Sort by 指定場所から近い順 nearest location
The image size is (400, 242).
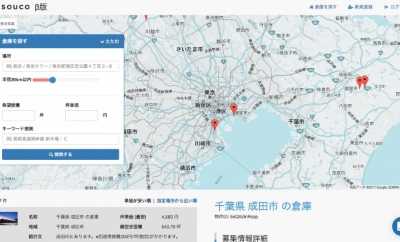pyautogui.click(x=177, y=201)
